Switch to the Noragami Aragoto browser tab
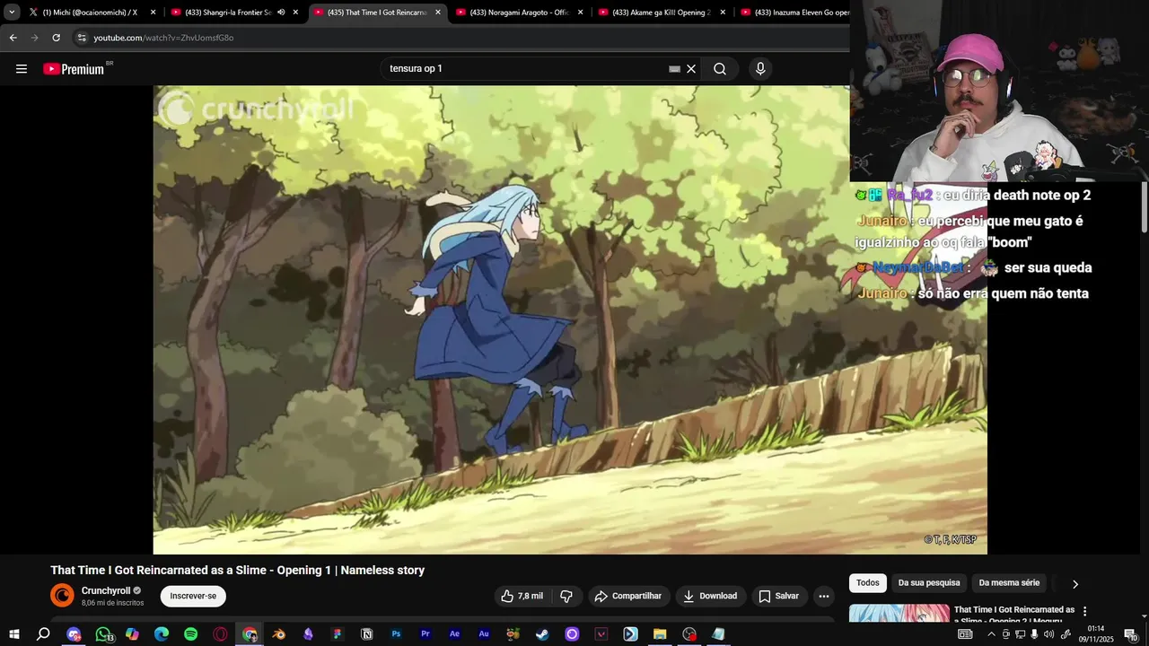 pos(520,13)
